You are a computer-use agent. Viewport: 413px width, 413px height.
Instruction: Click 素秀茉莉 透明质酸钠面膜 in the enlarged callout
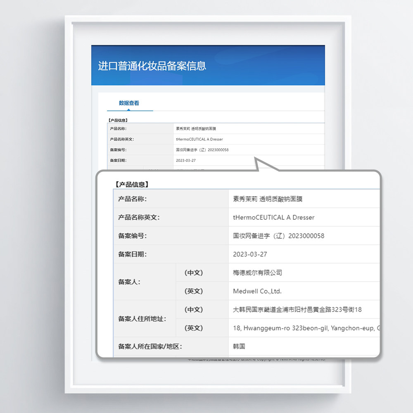pyautogui.click(x=268, y=199)
